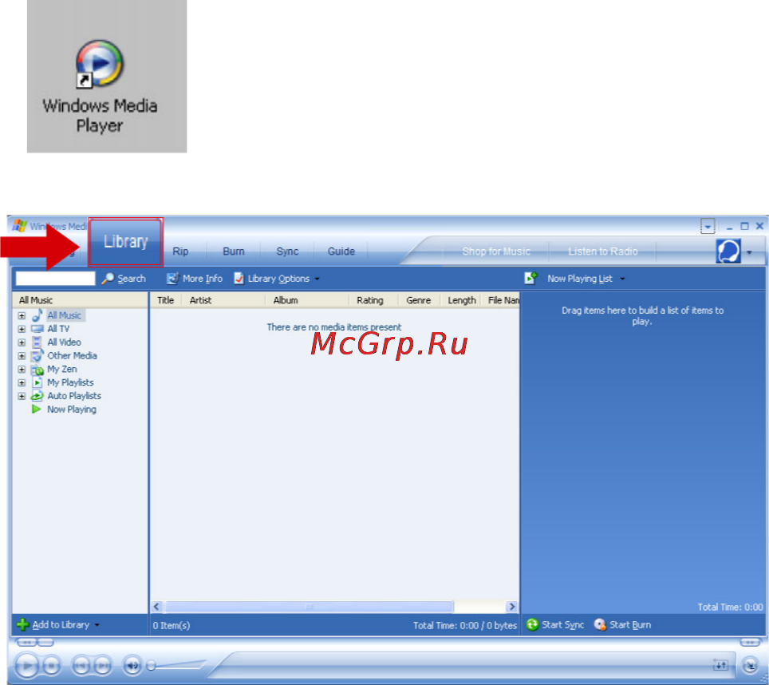769x685 pixels.
Task: Expand the All Video tree node
Action: point(22,342)
